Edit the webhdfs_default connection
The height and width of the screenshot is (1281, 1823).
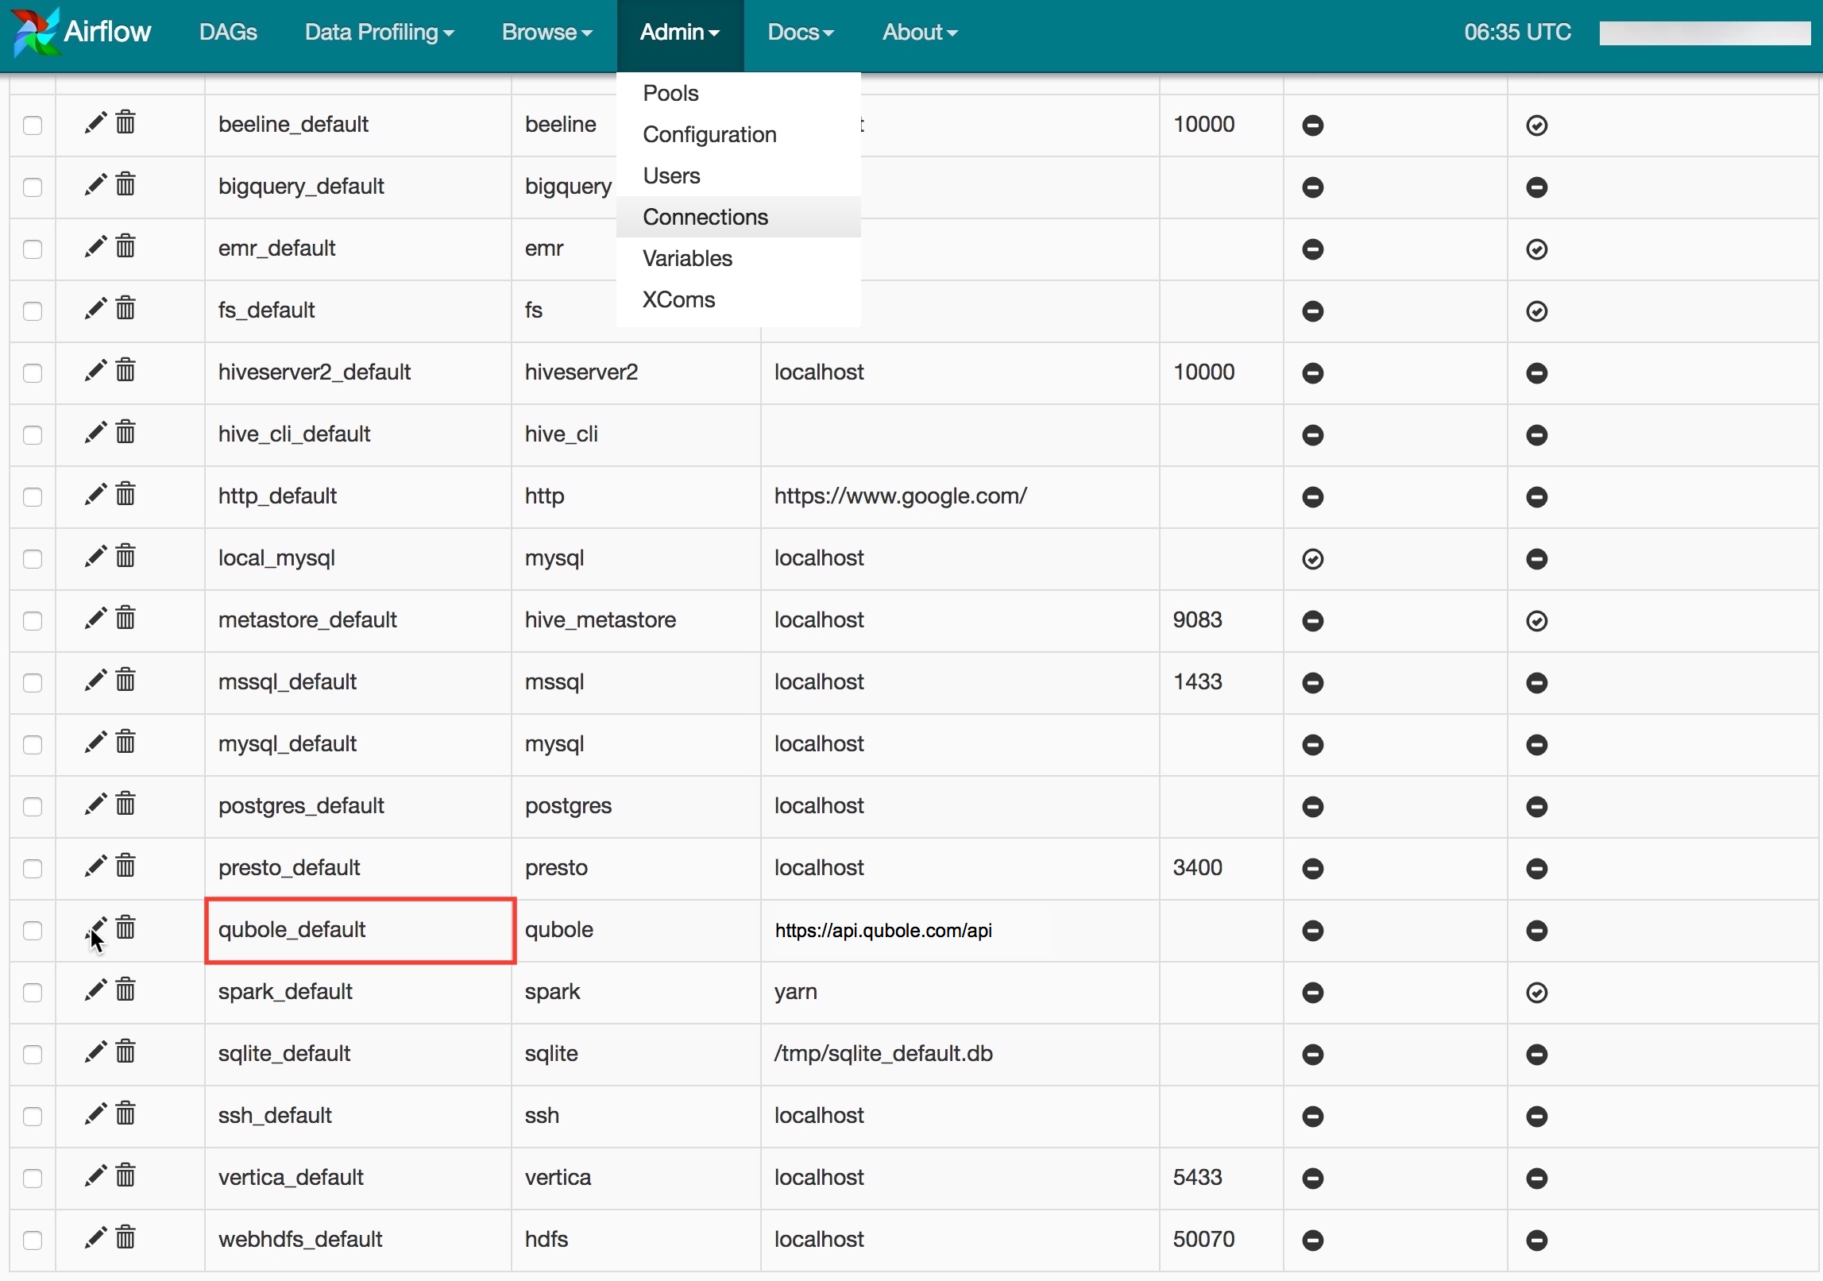pos(95,1238)
